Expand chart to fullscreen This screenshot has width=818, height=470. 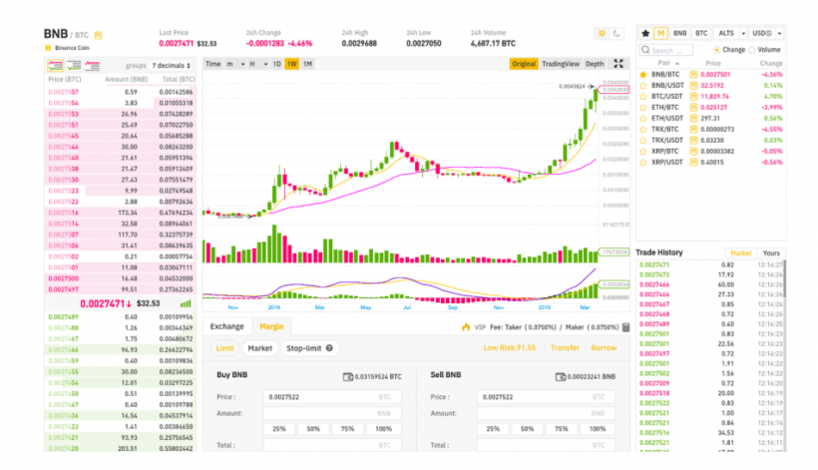(618, 64)
